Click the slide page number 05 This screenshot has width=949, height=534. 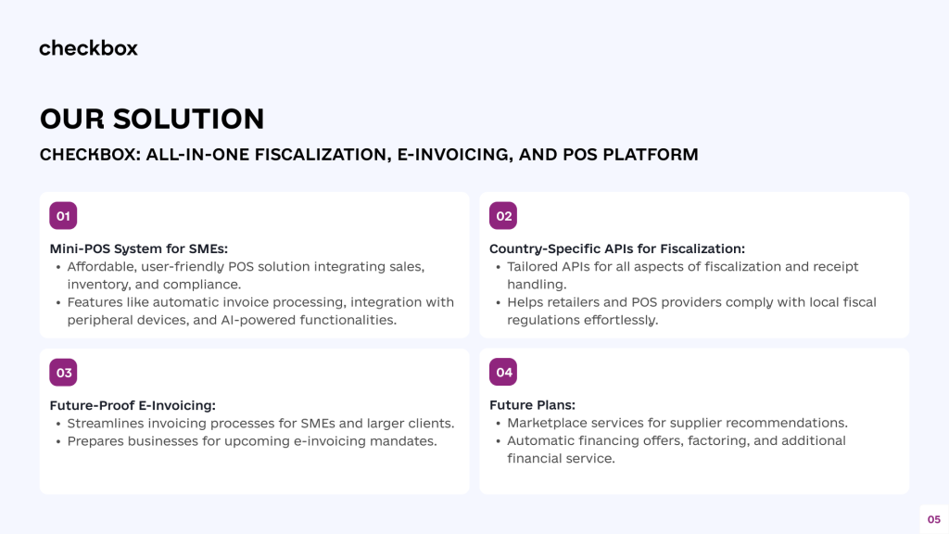point(933,519)
